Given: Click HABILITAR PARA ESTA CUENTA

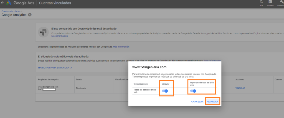Looking at the screenshot, I should [x=55, y=68].
